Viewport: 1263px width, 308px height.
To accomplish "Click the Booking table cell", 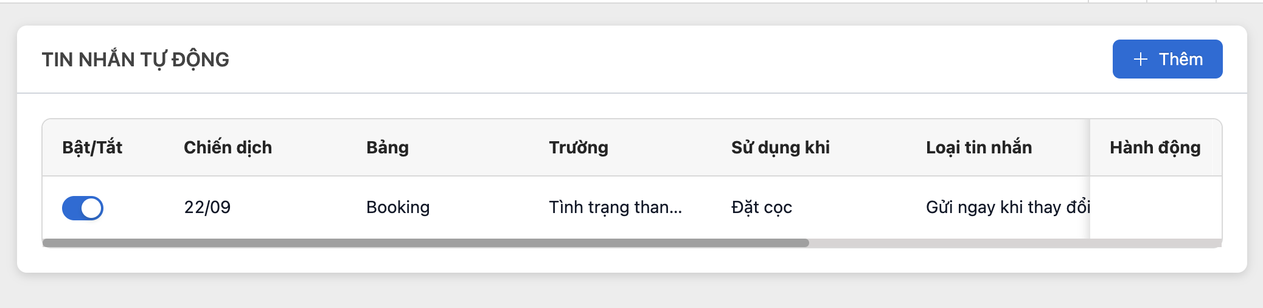I will (x=398, y=208).
